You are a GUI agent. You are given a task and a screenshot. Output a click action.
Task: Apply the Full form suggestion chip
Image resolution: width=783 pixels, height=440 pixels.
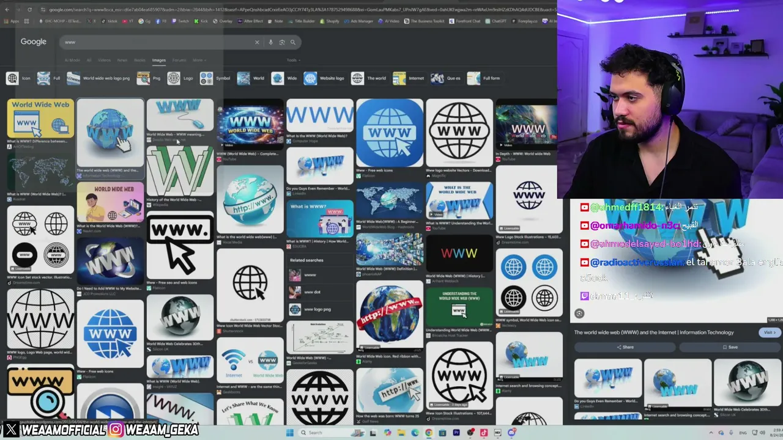[484, 78]
